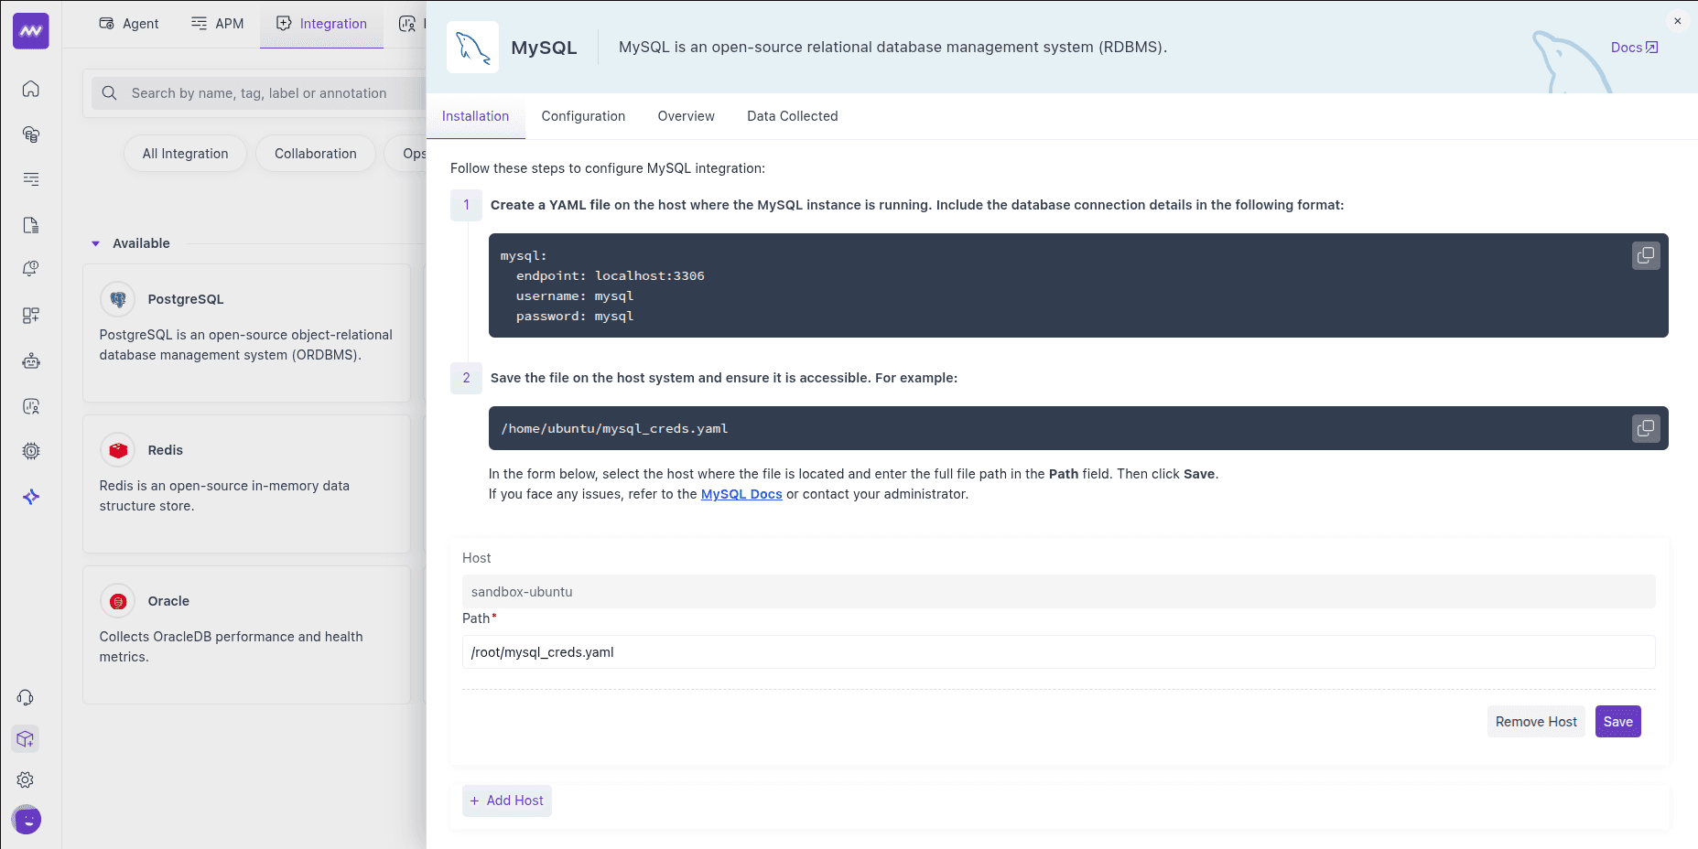Click the headset support icon
This screenshot has width=1698, height=849.
click(x=26, y=697)
